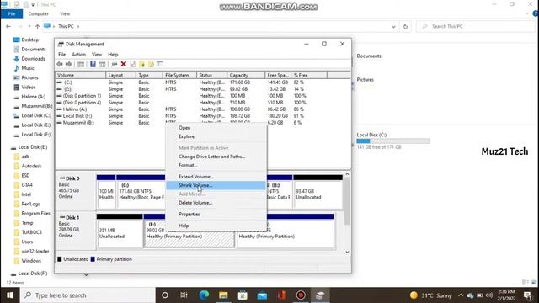This screenshot has width=539, height=303.
Task: Select the Local Disk (F:) volume row
Action: [203, 116]
